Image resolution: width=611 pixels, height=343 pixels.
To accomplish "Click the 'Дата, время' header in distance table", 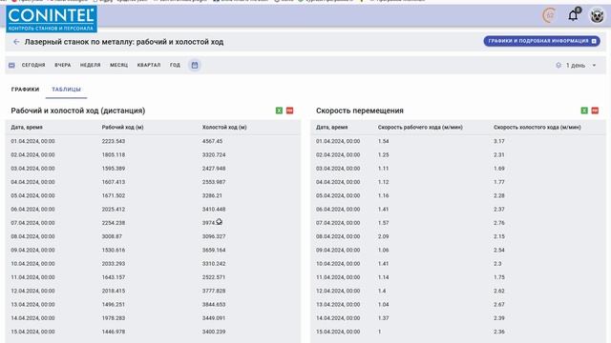I will pyautogui.click(x=27, y=127).
